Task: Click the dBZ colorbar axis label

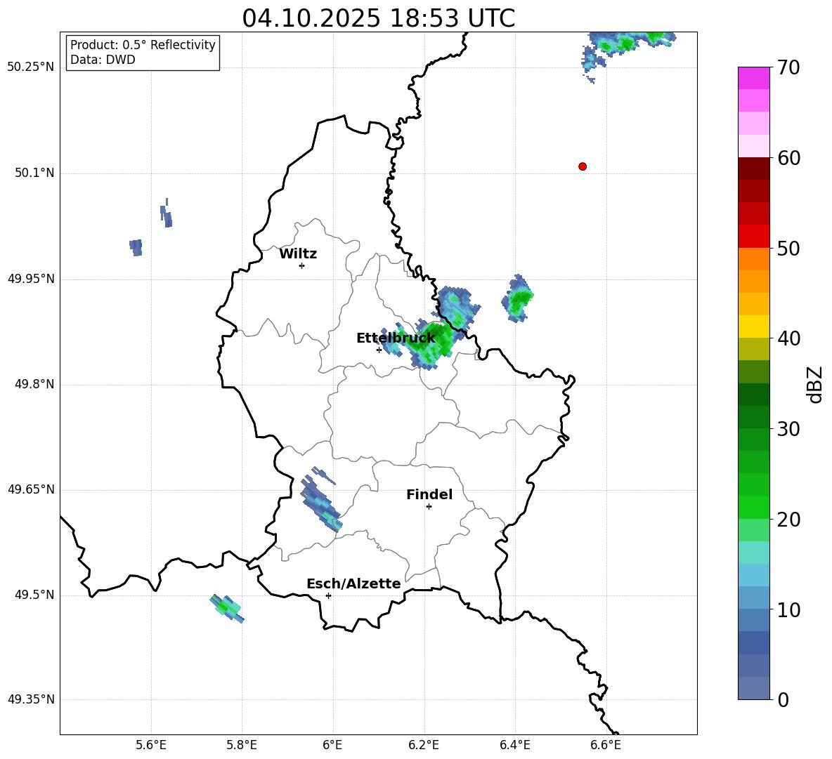Action: click(x=815, y=384)
